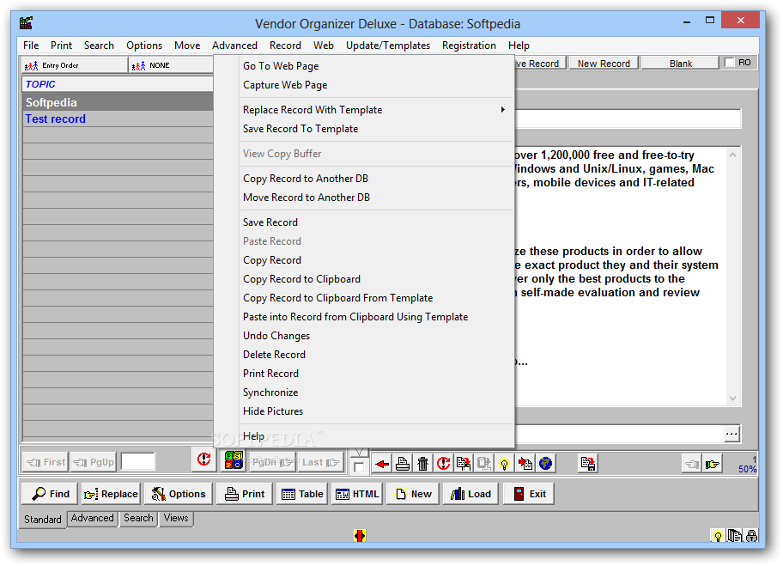Click the copy record icon with yellow page

tap(464, 464)
